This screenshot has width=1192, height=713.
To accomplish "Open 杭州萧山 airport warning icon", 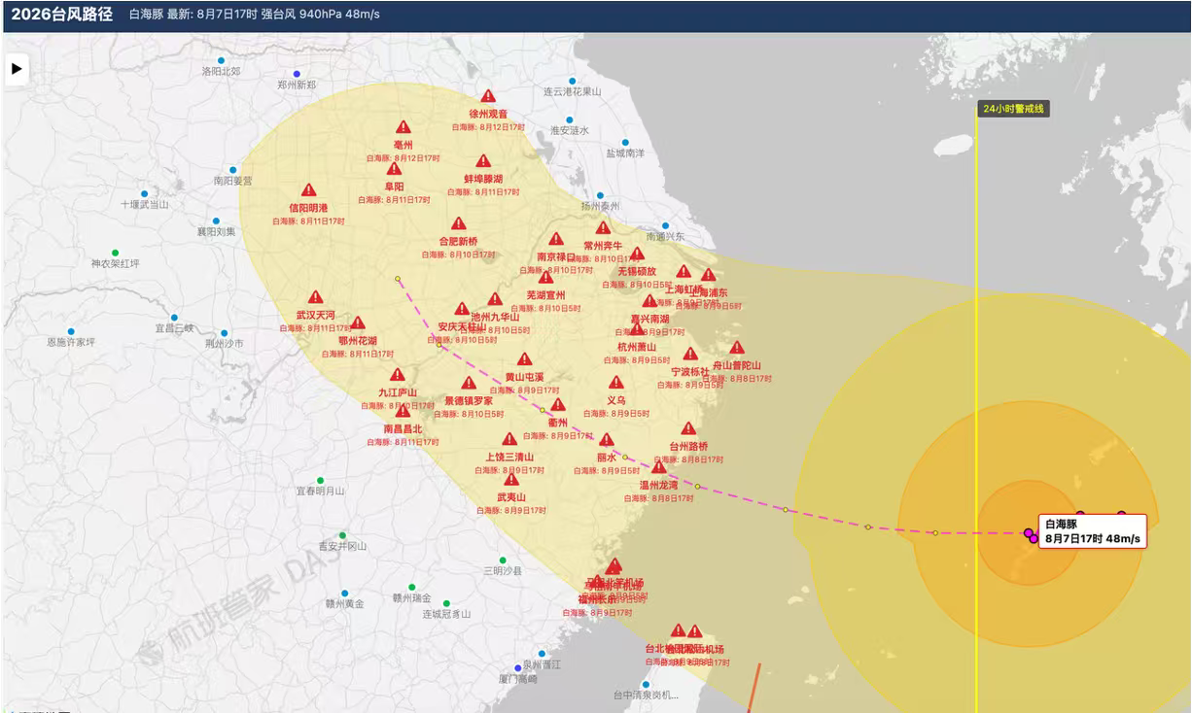I will click(637, 328).
